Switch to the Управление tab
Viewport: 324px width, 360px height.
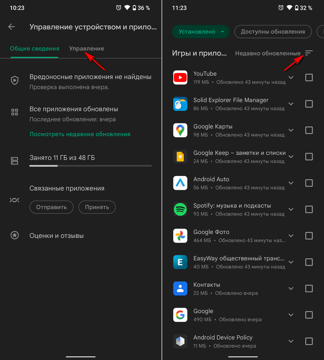pos(87,49)
